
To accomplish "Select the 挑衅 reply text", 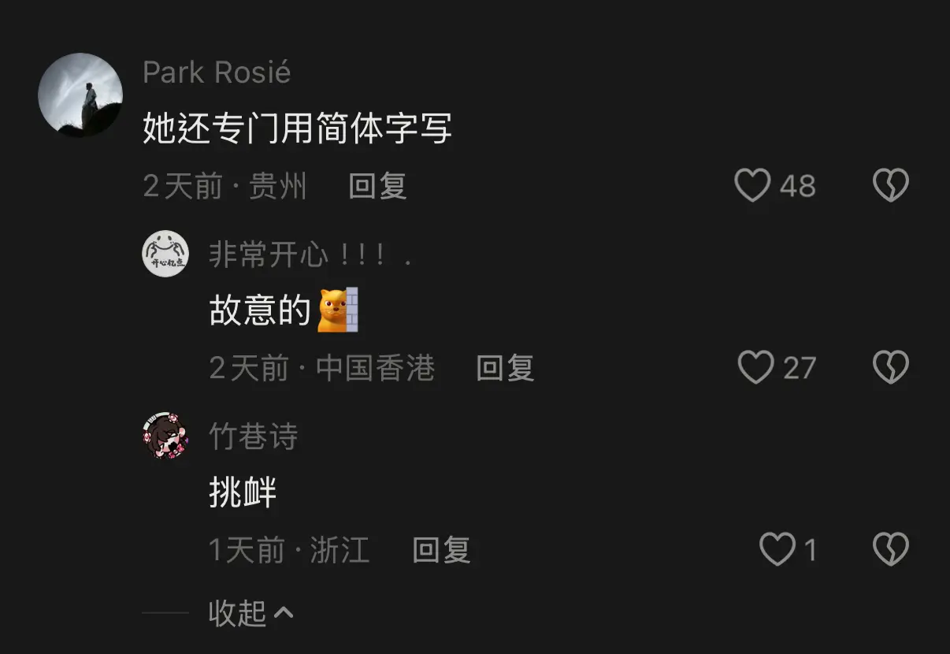I will [x=243, y=492].
